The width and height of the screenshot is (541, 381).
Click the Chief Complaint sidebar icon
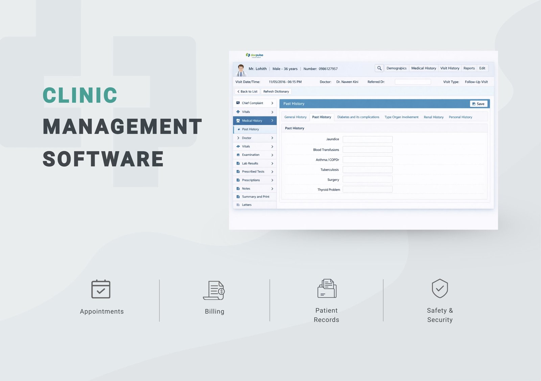(x=238, y=103)
